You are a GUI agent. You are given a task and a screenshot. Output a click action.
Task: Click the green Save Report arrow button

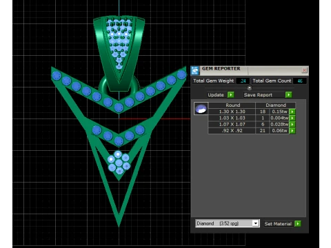pyautogui.click(x=288, y=94)
